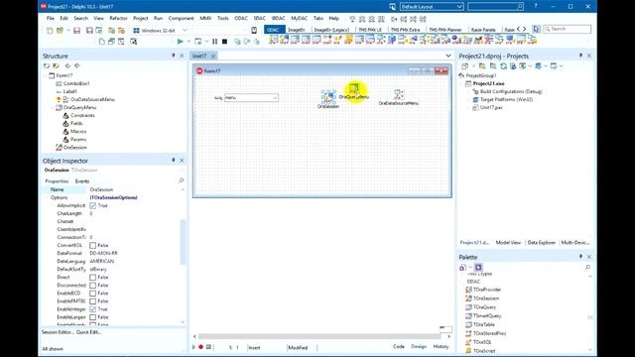Toggle the ConvertEOL checkbox

[92, 245]
